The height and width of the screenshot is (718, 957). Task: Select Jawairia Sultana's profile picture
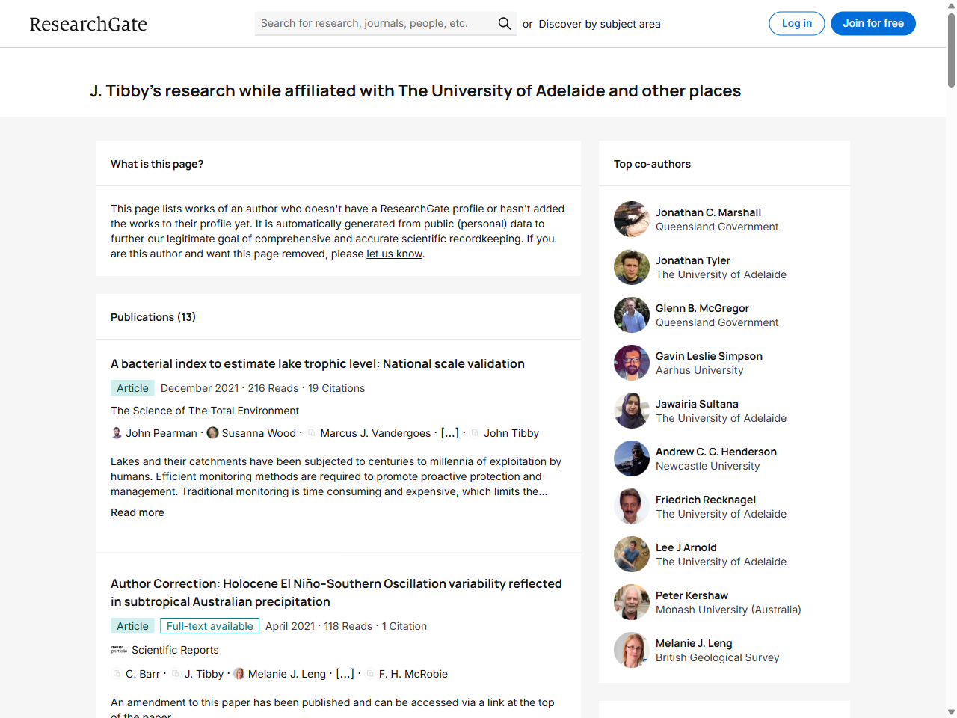pyautogui.click(x=632, y=411)
